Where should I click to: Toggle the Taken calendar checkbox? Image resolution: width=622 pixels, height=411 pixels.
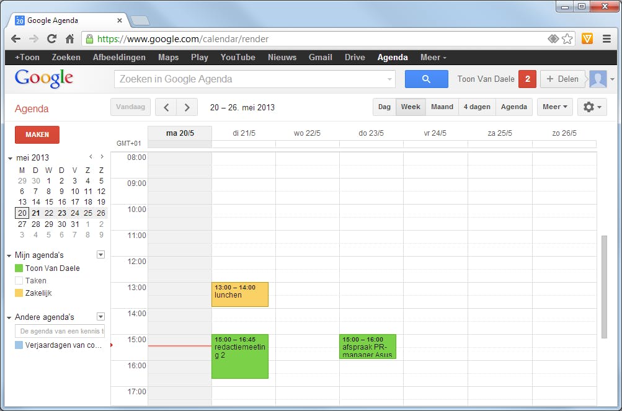click(19, 280)
